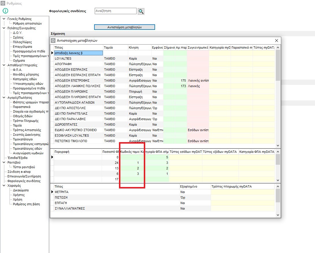Click the Τίτλος column header in top grid
This screenshot has height=253, width=315.
coord(78,47)
